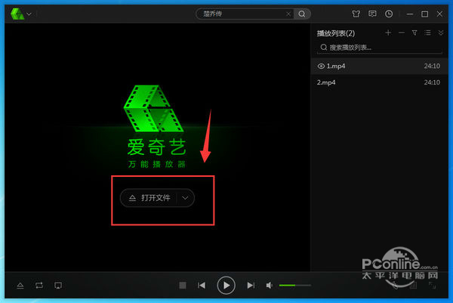Stop playback with the square stop button
The image size is (453, 303).
pyautogui.click(x=183, y=286)
